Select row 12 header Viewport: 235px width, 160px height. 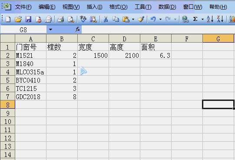(8, 138)
